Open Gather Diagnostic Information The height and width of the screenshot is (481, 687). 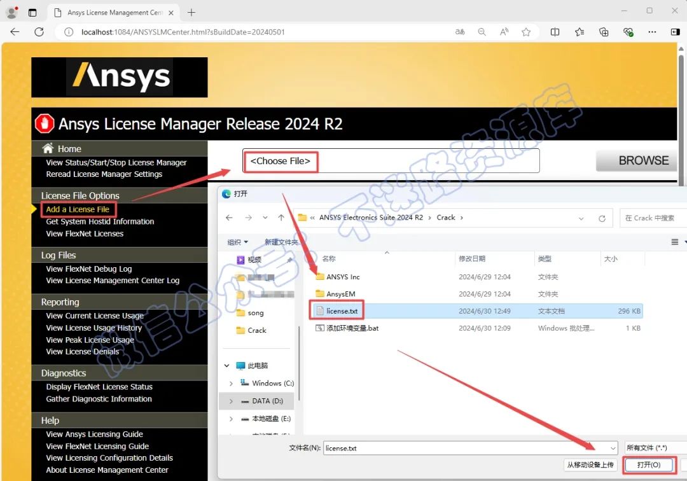[99, 399]
